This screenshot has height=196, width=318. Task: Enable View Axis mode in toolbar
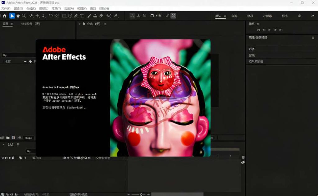coord(144,16)
